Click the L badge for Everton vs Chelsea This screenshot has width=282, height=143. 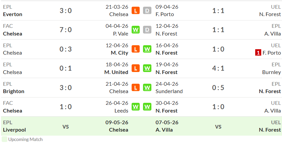[x=136, y=11]
